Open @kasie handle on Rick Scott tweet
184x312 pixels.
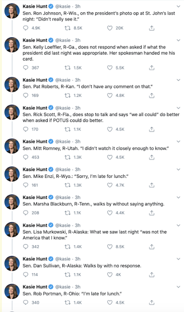click(63, 108)
